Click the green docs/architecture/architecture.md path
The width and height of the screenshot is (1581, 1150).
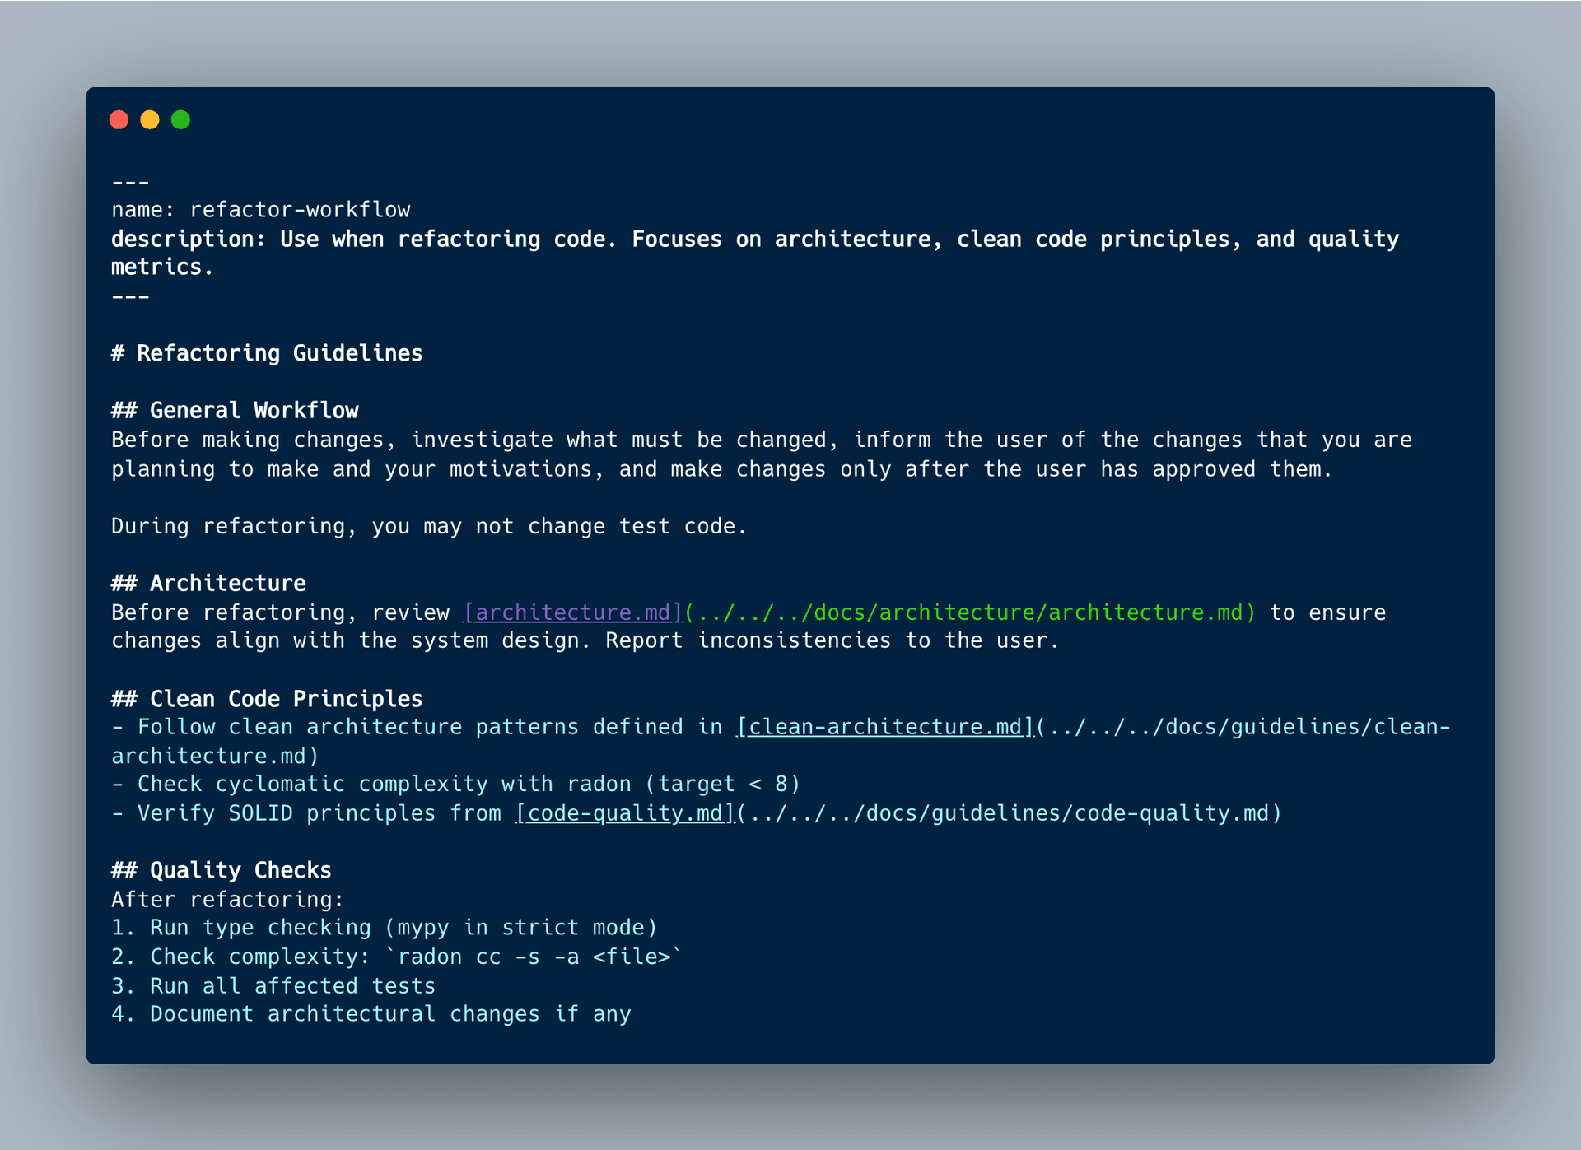coord(970,612)
